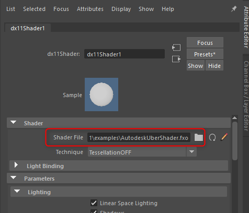Toggle the Linear Space Lighting checkbox
The width and height of the screenshot is (249, 213).
(x=94, y=203)
